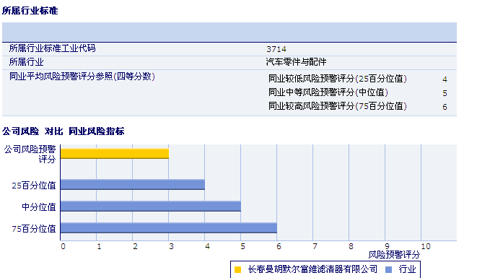
Task: Click the 风险预警评分 axis title
Action: tap(394, 255)
